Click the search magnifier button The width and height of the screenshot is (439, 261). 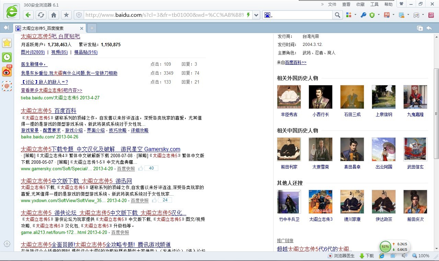point(337,15)
